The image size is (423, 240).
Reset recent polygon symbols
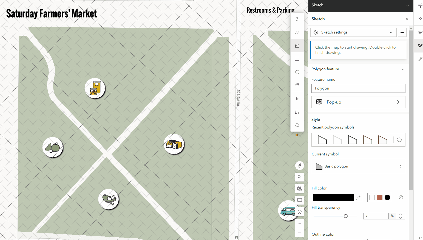(399, 140)
